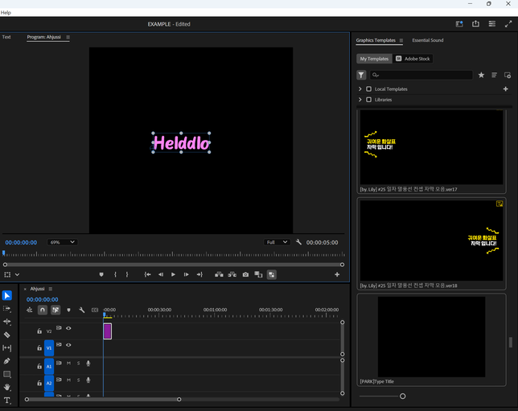
Task: Show favorite templates with the star icon
Action: tap(481, 75)
